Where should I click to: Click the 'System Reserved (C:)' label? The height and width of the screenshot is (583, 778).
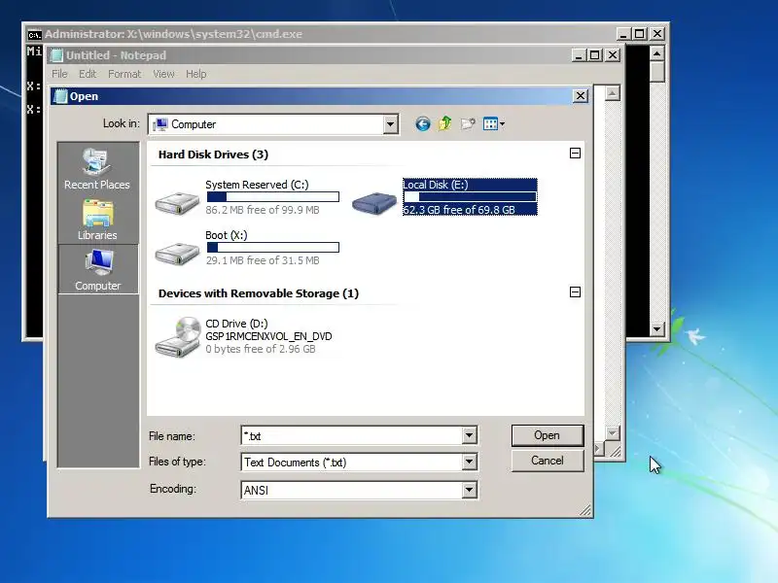pyautogui.click(x=257, y=185)
